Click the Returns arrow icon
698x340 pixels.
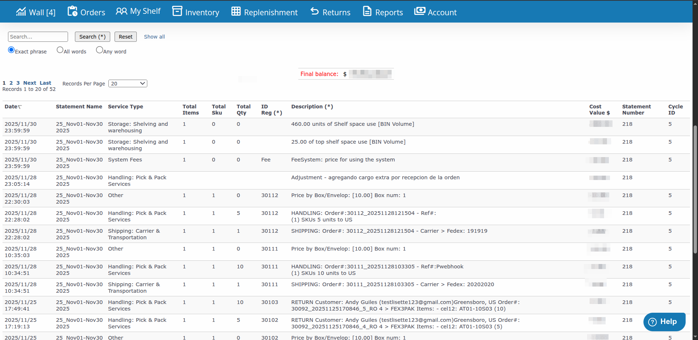coord(315,11)
